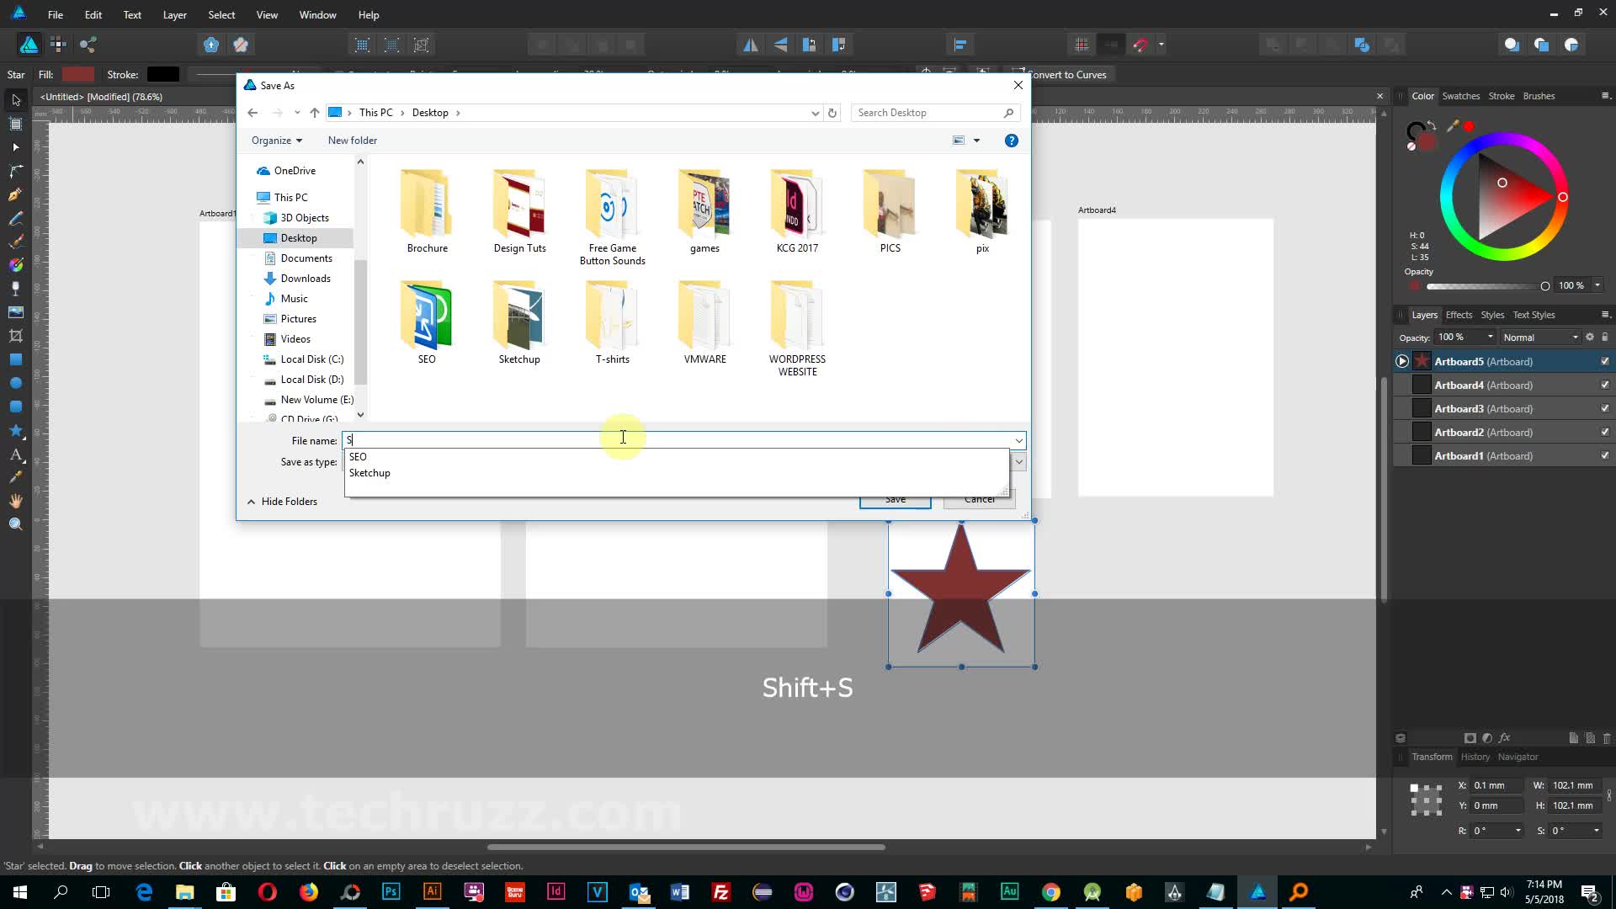Screen dimensions: 1616x909
Task: Pick the Node tool
Action: point(15,147)
